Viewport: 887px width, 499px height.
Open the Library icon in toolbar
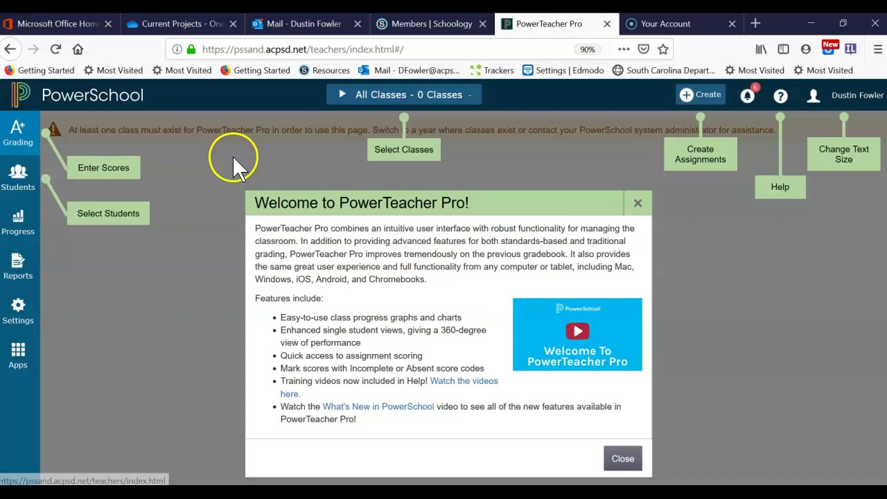point(761,49)
